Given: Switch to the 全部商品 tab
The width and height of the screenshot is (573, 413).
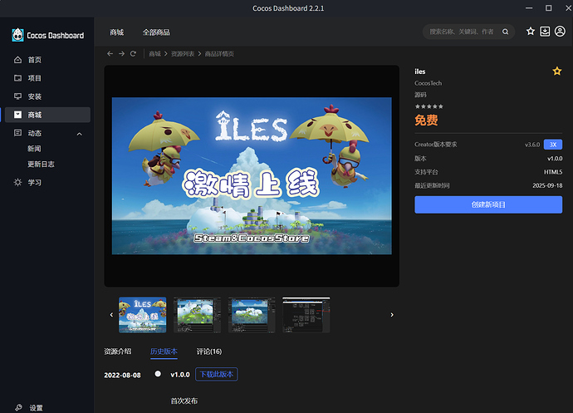Looking at the screenshot, I should click(156, 32).
